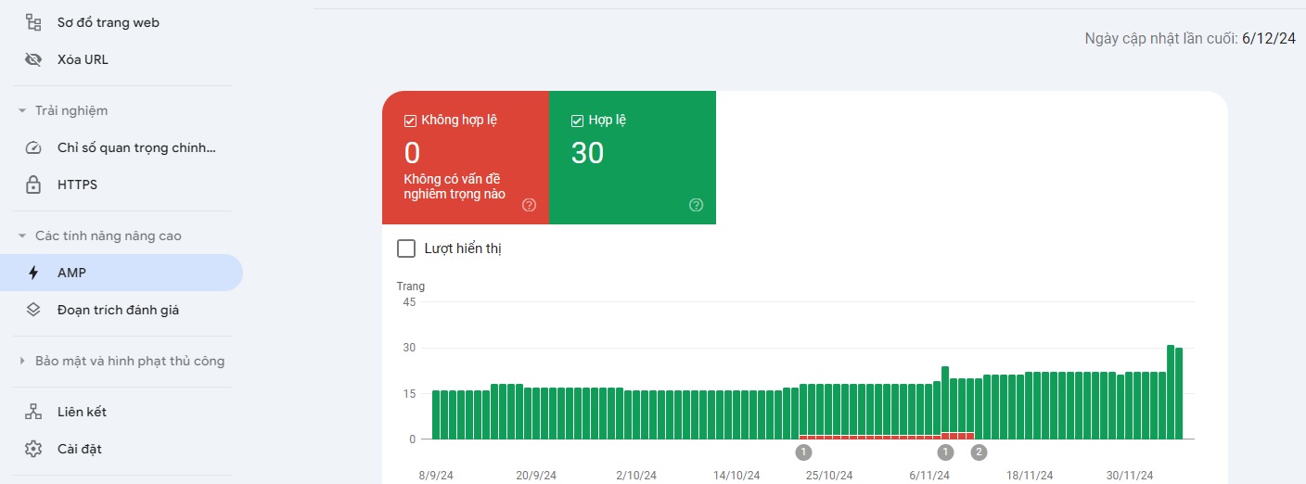Click the '14/10/24' axis date label
The width and height of the screenshot is (1306, 484).
(x=736, y=476)
